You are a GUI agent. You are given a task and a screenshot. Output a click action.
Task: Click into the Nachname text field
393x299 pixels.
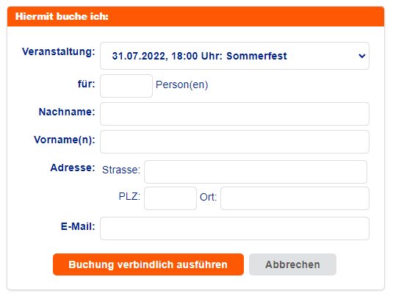tap(234, 114)
